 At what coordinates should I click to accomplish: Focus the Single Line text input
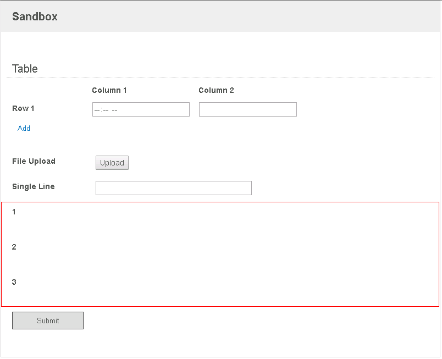click(173, 188)
